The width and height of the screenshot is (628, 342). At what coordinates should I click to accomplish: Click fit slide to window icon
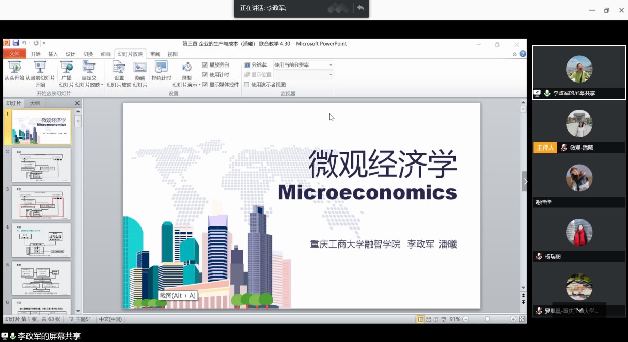(522, 319)
